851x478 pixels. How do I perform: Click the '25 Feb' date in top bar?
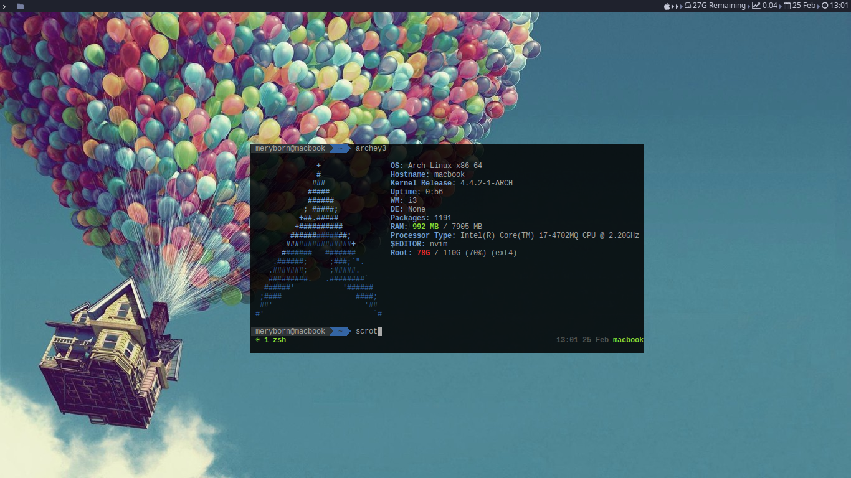804,6
